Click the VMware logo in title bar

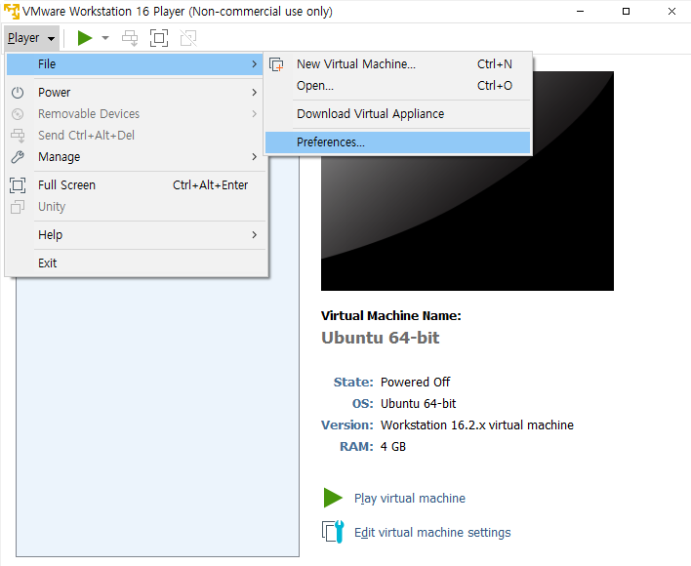click(12, 11)
